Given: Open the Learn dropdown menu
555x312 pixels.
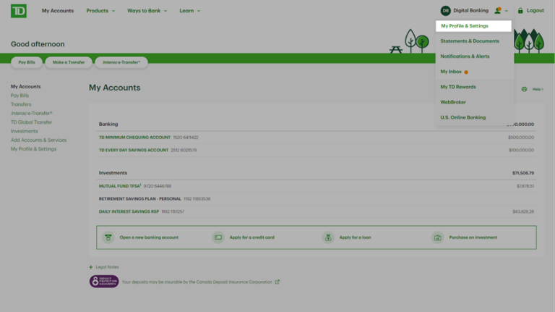Looking at the screenshot, I should (189, 11).
